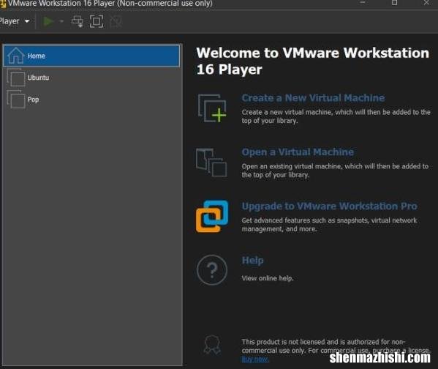438x369 pixels.
Task: Click the Buy now link
Action: coord(255,359)
